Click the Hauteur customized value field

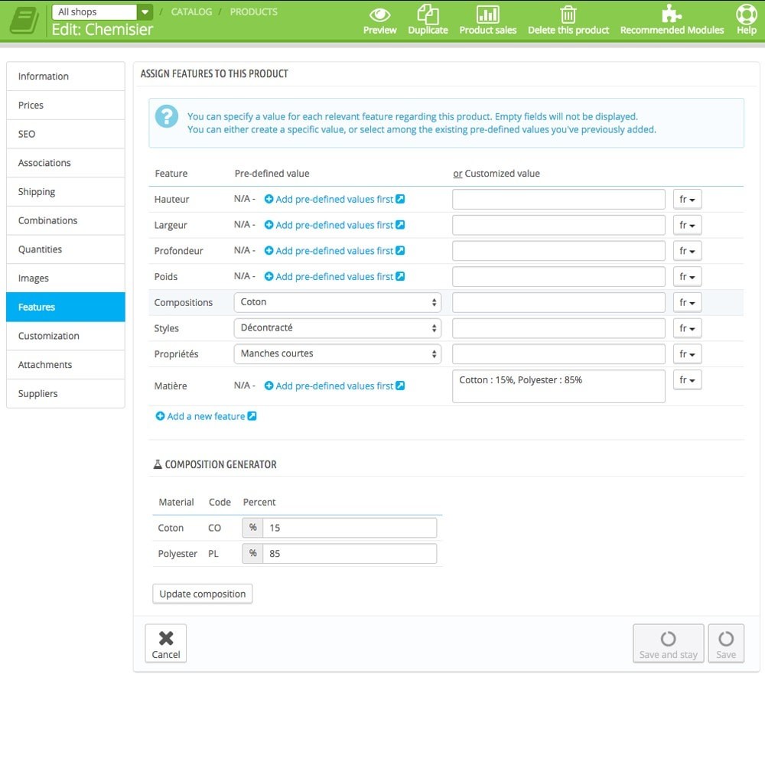(558, 199)
